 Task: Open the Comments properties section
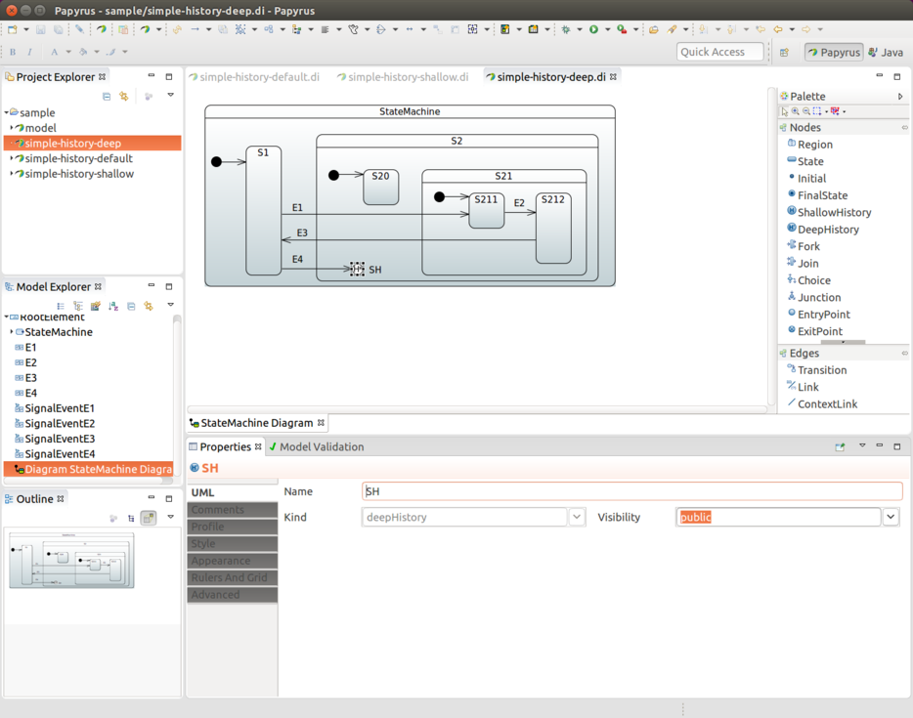(x=233, y=510)
